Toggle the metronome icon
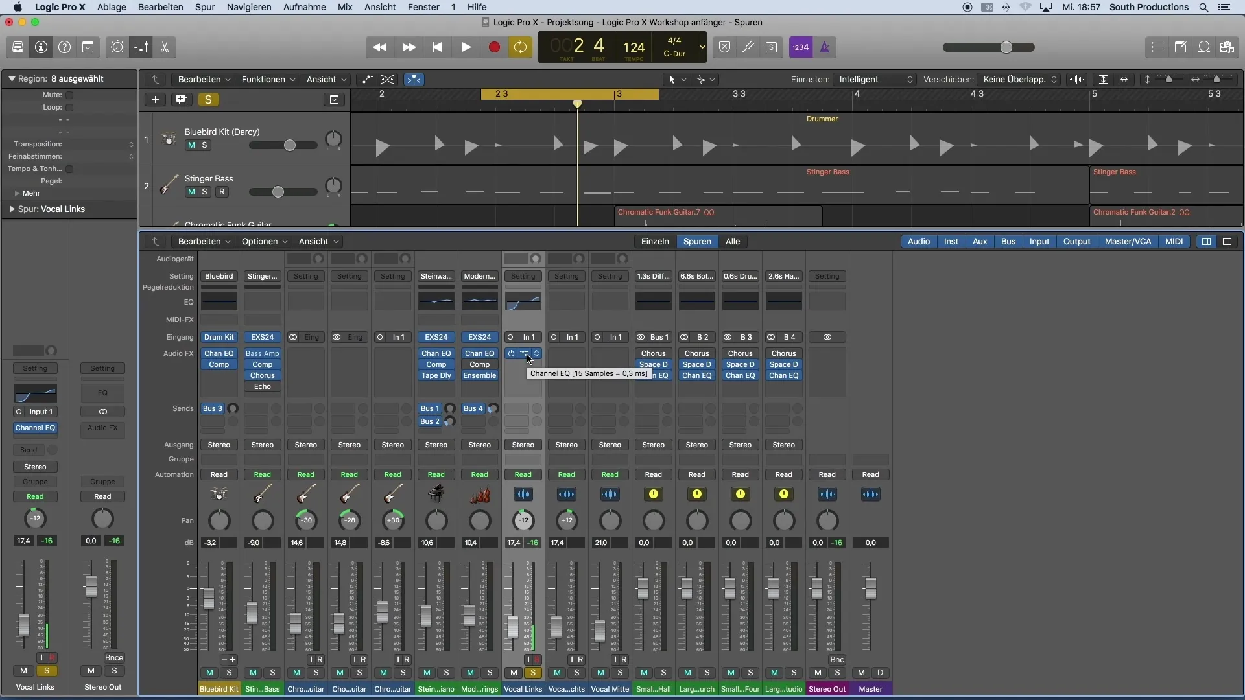This screenshot has width=1245, height=700. (x=824, y=47)
